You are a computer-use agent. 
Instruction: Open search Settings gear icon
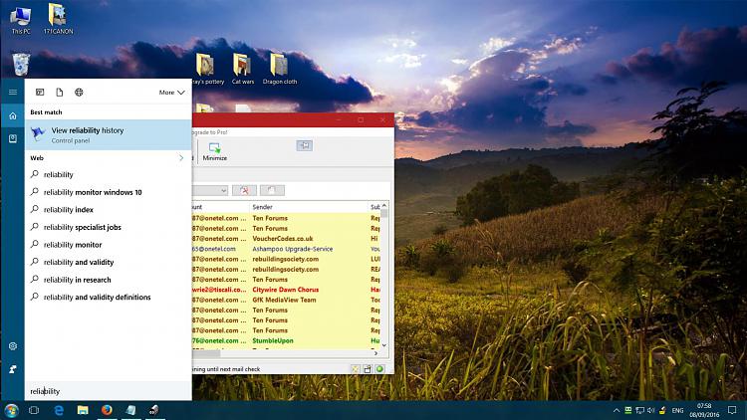pyautogui.click(x=13, y=346)
